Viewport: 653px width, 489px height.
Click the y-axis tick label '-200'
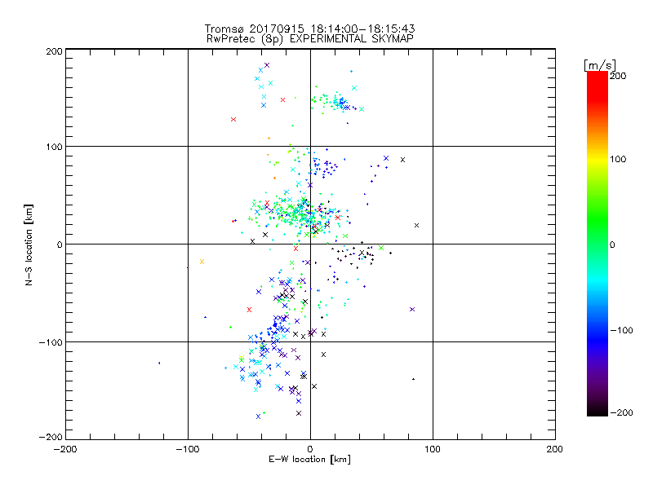tap(51, 437)
